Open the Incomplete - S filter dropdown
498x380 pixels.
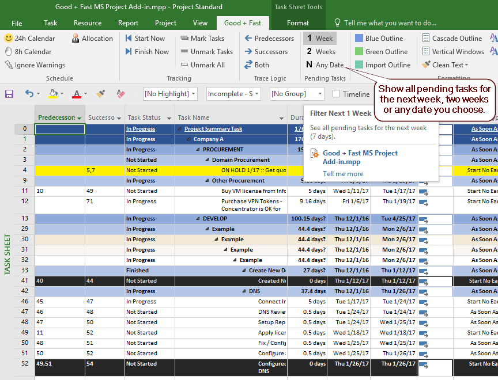click(233, 94)
